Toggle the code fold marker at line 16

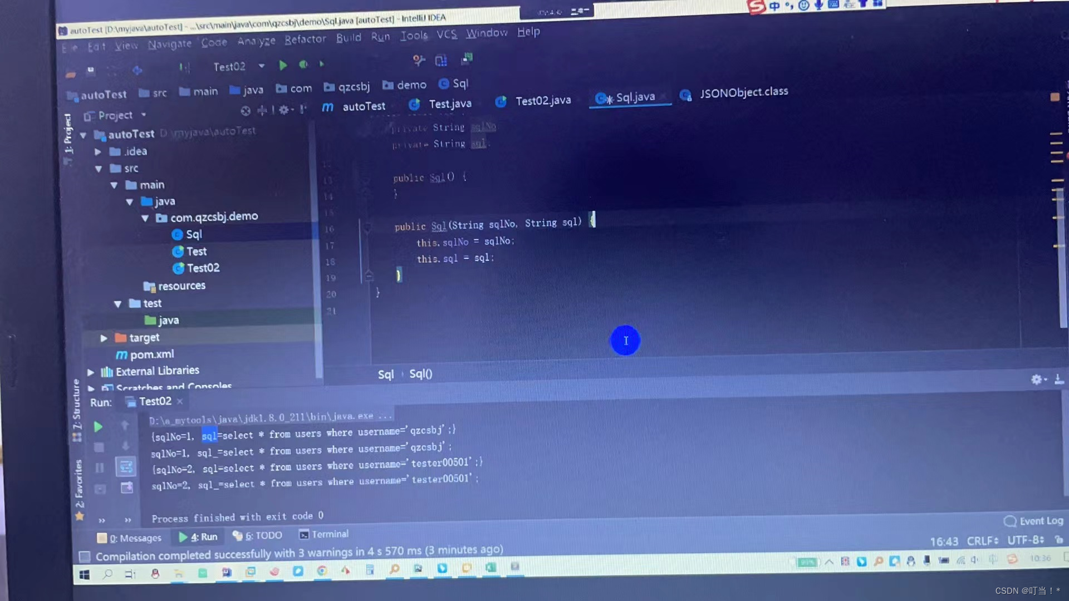point(367,226)
